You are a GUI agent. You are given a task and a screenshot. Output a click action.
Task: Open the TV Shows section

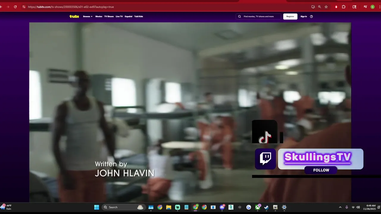point(109,16)
